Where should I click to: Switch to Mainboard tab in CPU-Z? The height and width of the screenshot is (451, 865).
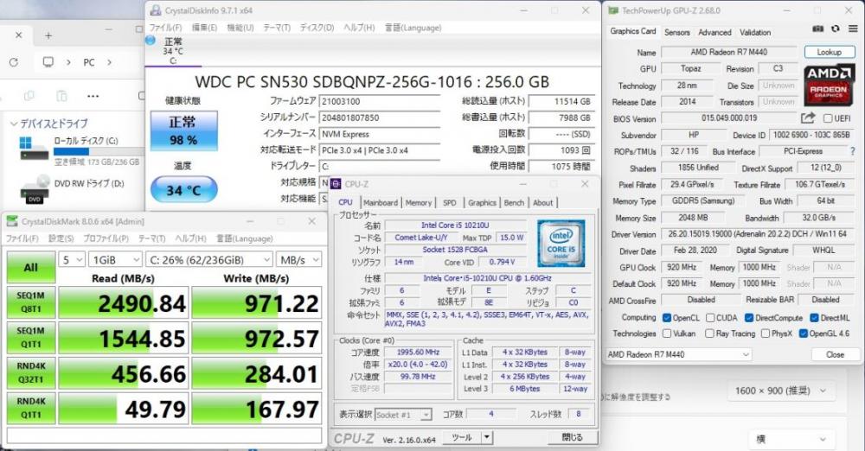380,202
